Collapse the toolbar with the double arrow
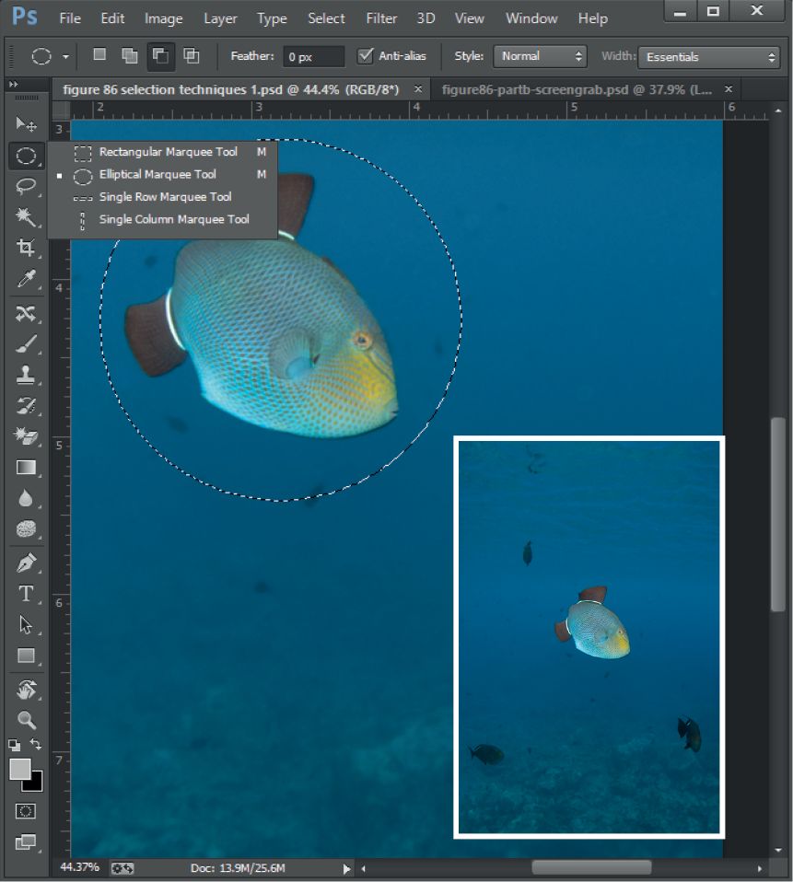This screenshot has height=882, width=793. (14, 85)
